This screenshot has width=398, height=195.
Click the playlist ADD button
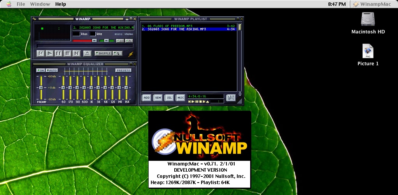tap(146, 97)
